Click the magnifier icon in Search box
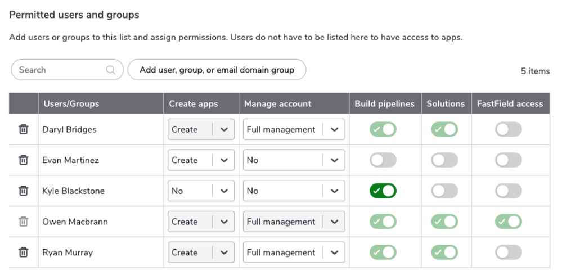 click(111, 70)
